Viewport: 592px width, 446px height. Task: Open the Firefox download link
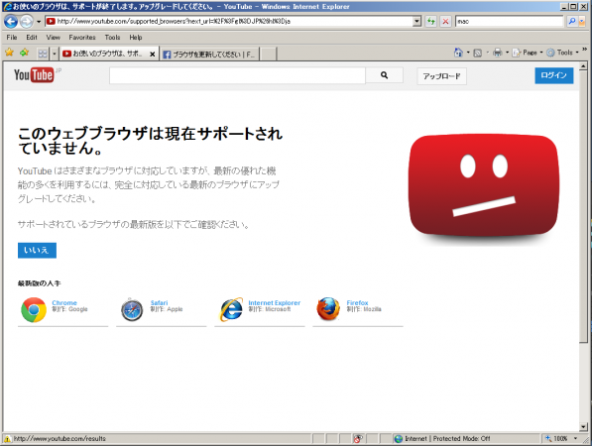(x=357, y=303)
